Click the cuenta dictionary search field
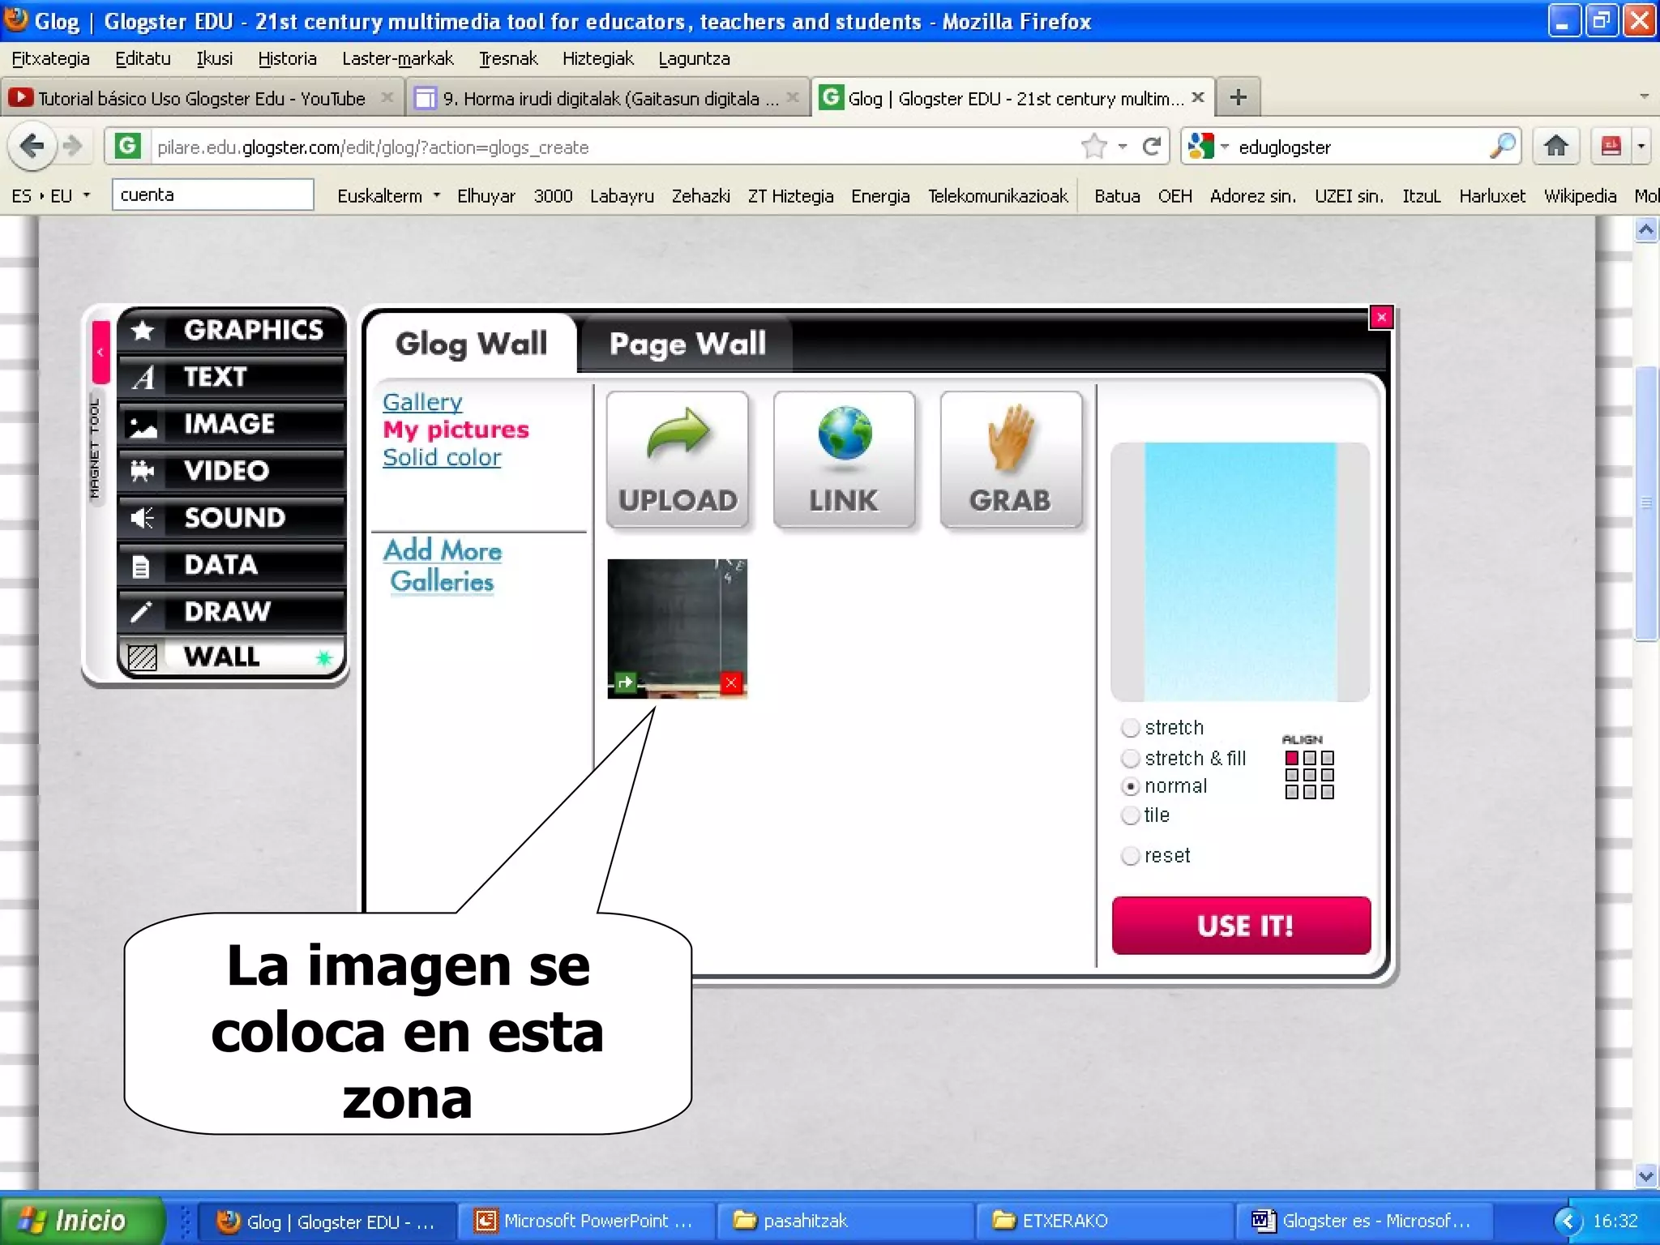1660x1245 pixels. pyautogui.click(x=212, y=195)
